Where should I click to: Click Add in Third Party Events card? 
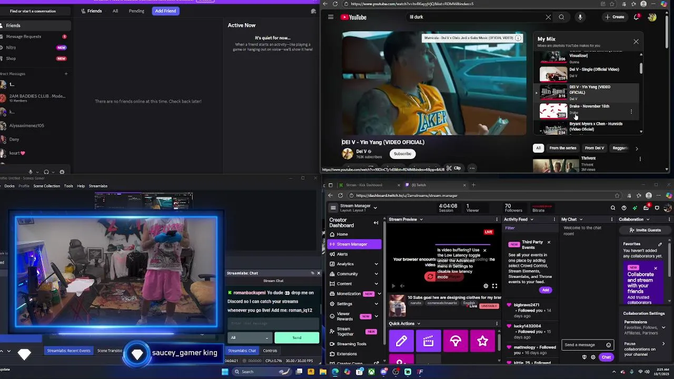tap(546, 290)
